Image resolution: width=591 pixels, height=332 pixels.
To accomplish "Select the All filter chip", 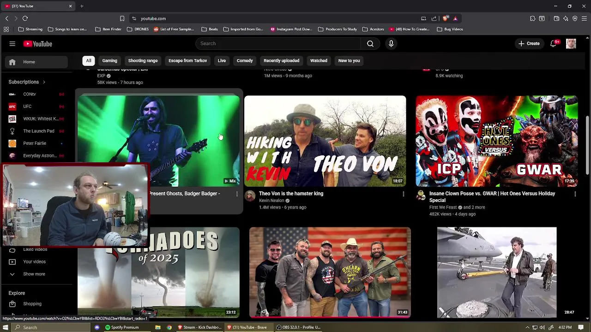I will click(89, 60).
